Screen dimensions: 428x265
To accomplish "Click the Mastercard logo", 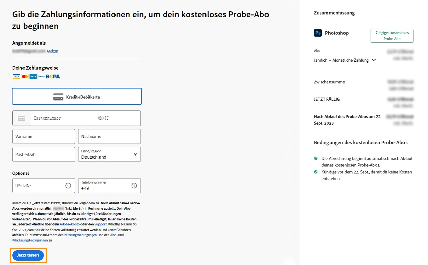I will pos(25,77).
